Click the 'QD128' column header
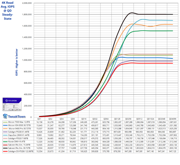This screenshot has height=165, width=180. 117,119
